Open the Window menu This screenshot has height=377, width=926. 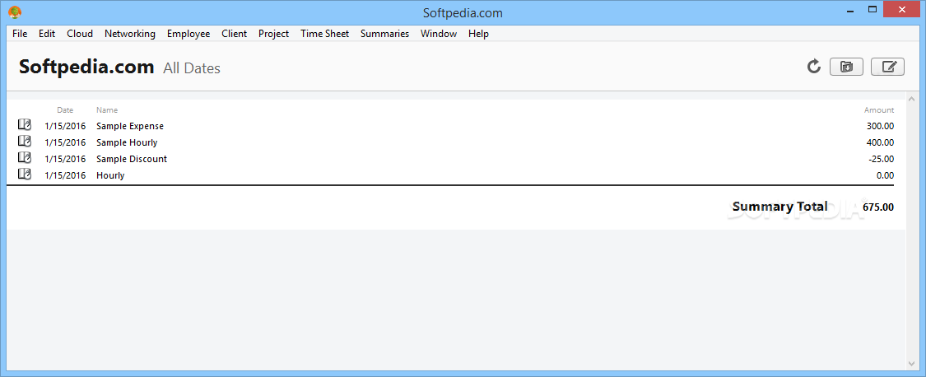(439, 34)
